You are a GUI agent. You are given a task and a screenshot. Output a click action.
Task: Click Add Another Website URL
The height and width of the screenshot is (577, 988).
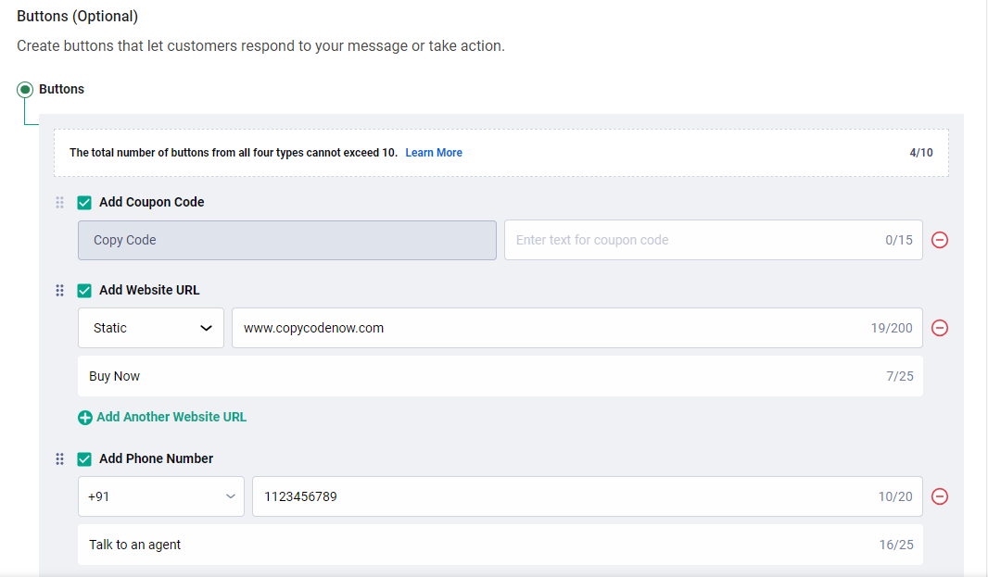tap(171, 417)
